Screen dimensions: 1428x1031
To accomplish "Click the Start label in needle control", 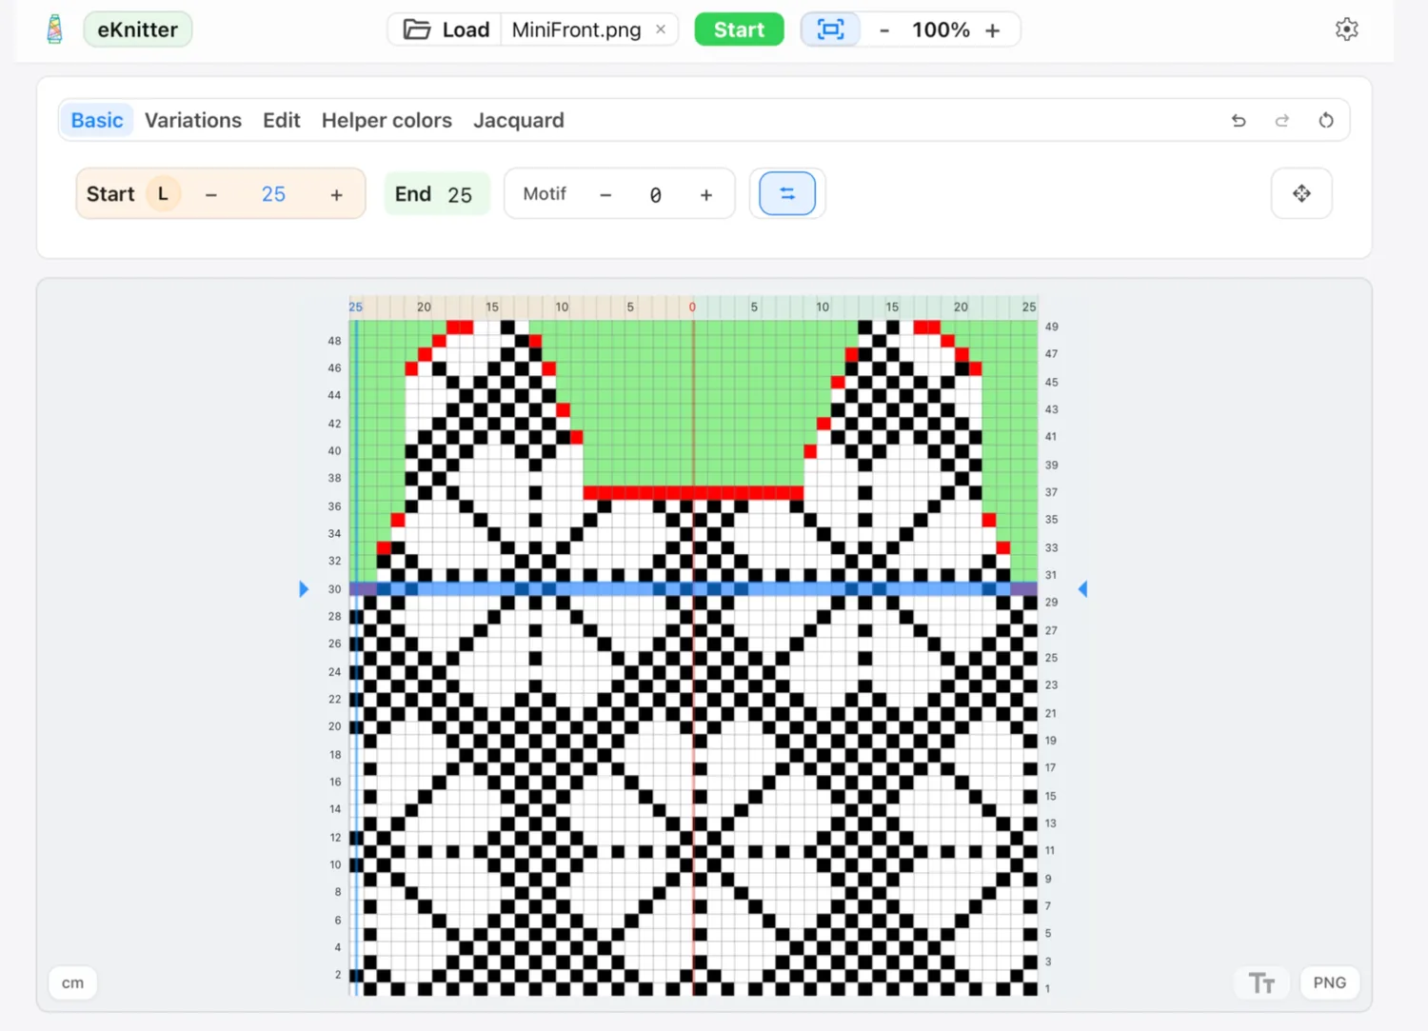I will coord(110,194).
